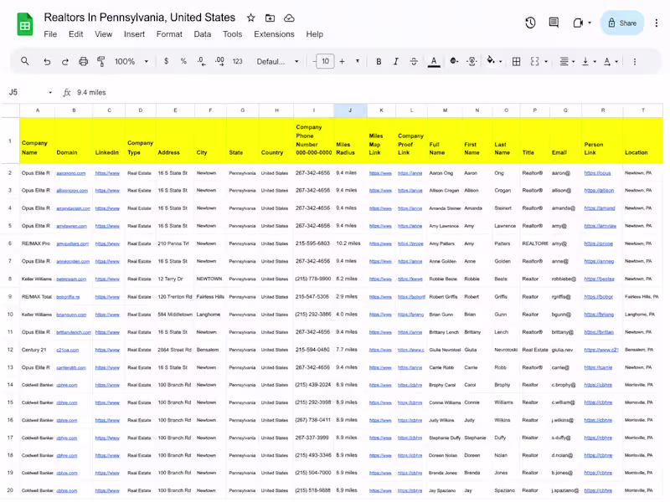Screen dimensions: 670x502
Task: Select the Fairless Hills city cell
Action: [211, 297]
